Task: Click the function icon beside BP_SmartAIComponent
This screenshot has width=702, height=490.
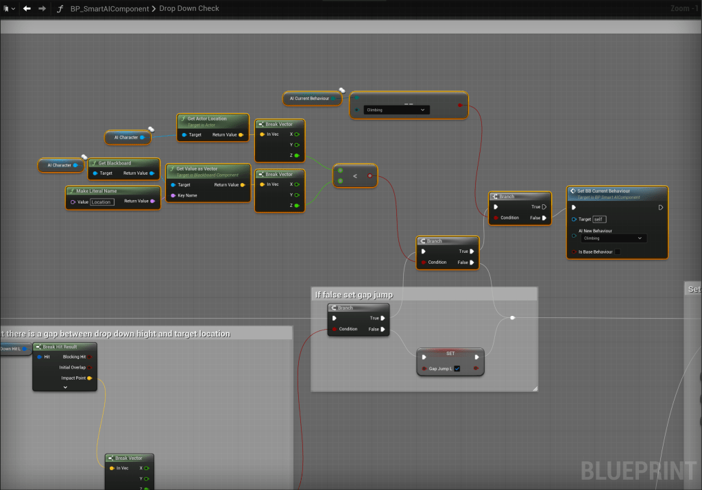Action: pos(60,9)
